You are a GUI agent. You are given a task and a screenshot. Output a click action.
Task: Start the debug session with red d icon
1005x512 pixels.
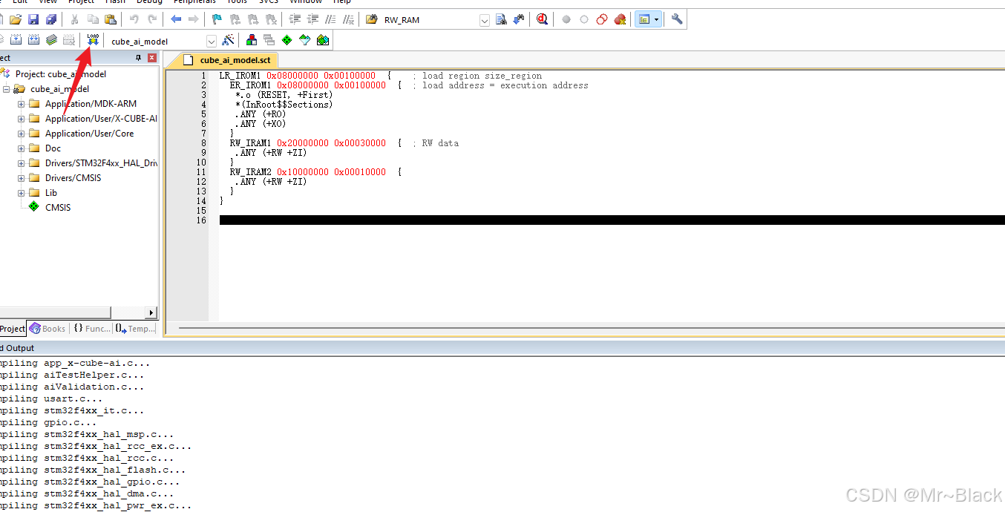pyautogui.click(x=543, y=19)
